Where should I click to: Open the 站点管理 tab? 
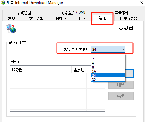coord(24,13)
